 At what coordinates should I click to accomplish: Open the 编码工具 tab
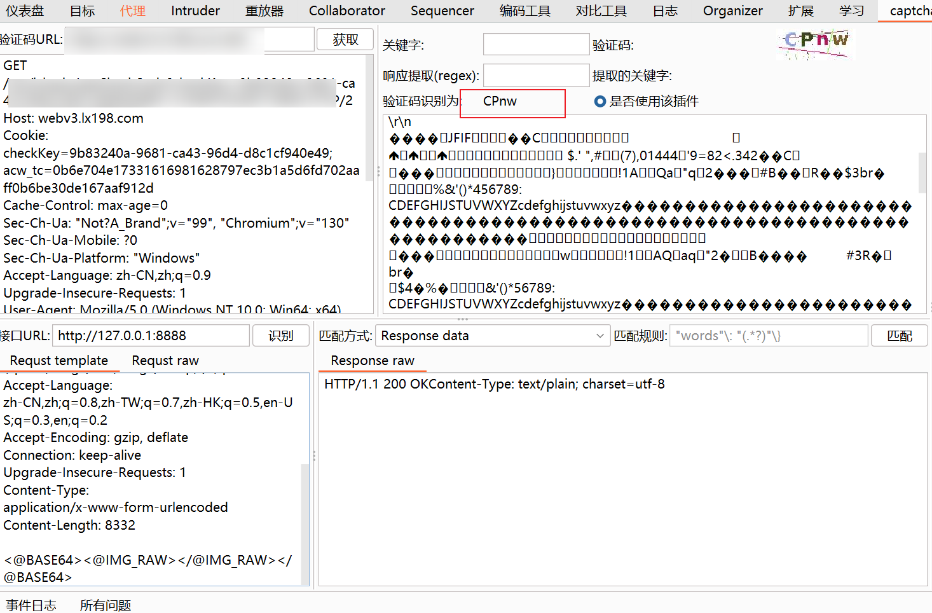point(524,11)
